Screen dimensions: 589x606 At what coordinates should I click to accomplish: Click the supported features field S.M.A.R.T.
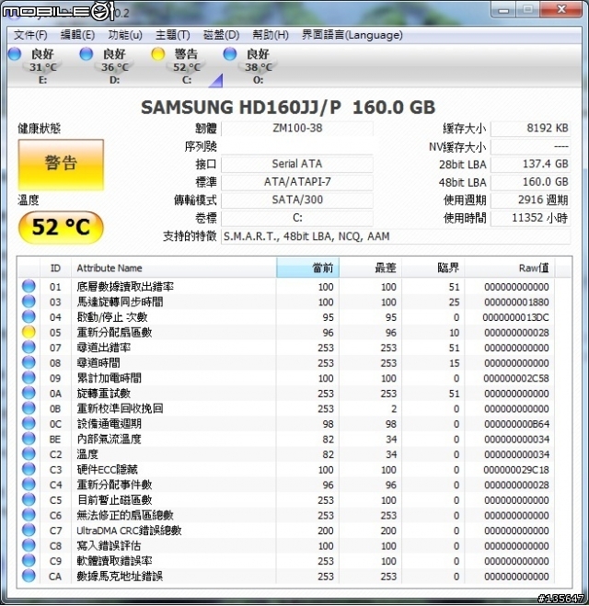(396, 236)
